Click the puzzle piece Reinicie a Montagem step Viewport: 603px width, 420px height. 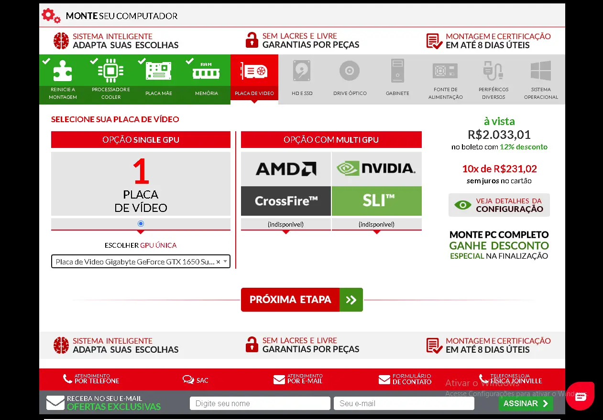[x=63, y=79]
